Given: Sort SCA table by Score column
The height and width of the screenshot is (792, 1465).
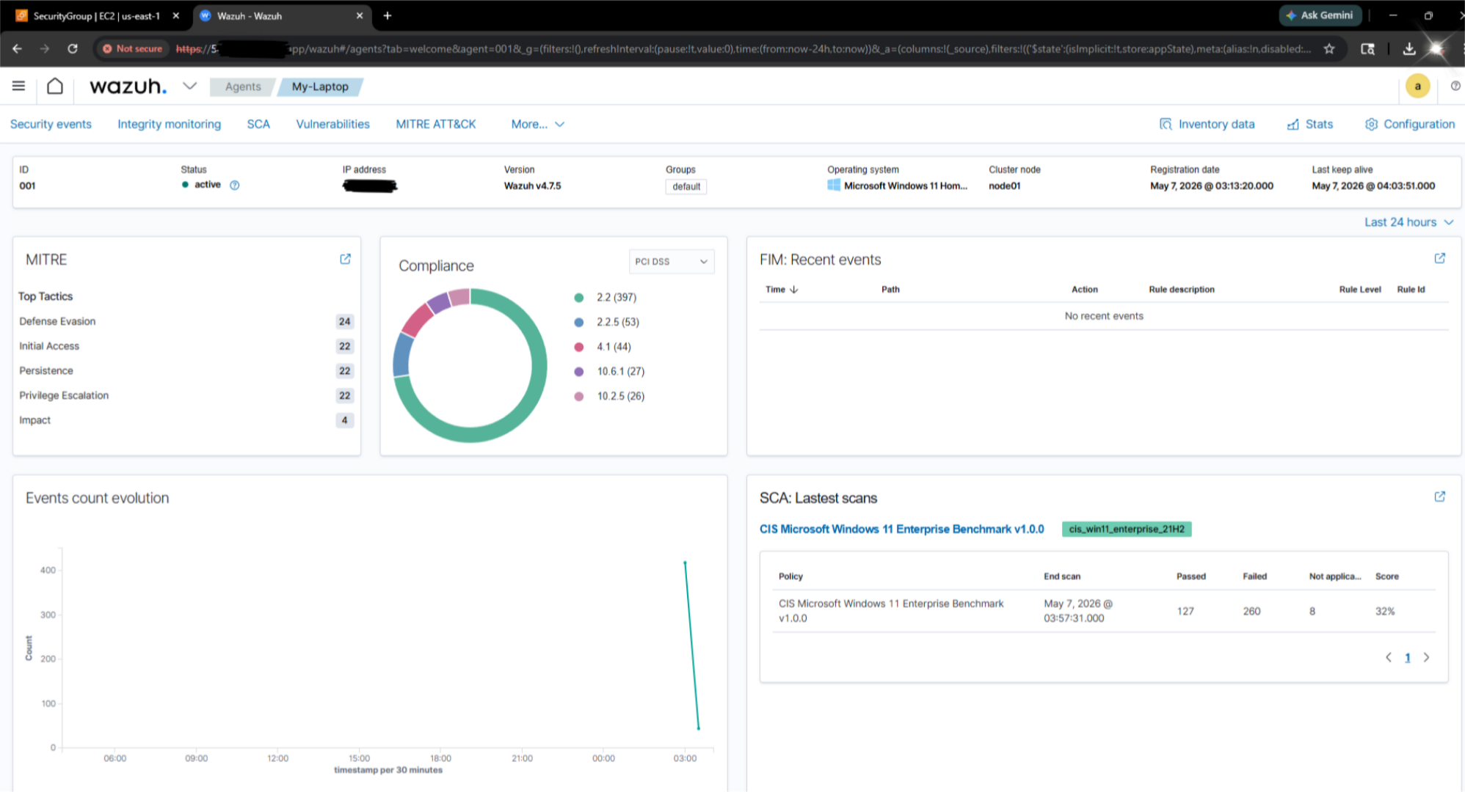Looking at the screenshot, I should pos(1386,576).
